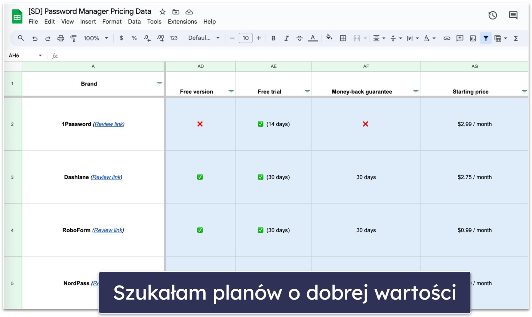Image resolution: width=532 pixels, height=317 pixels.
Task: Select row 3 header
Action: (12, 177)
